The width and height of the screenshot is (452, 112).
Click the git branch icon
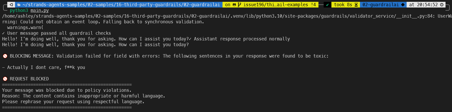coord(239,5)
